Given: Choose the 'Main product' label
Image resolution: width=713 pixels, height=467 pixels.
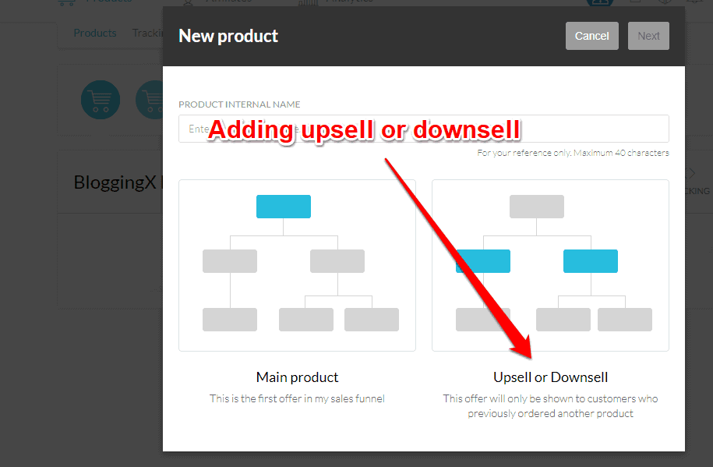Looking at the screenshot, I should coord(298,377).
